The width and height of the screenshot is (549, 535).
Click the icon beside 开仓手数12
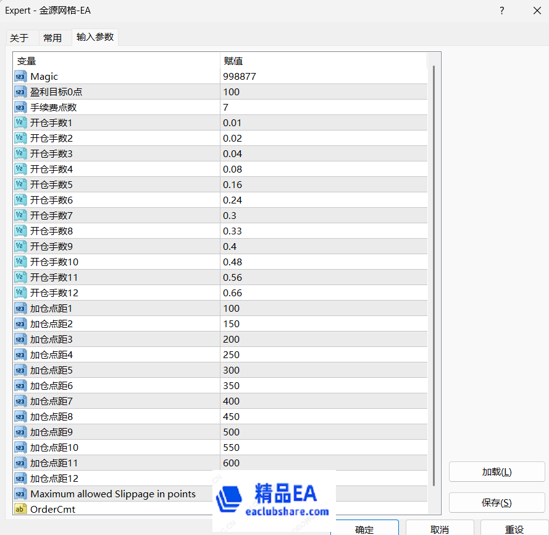tap(20, 293)
